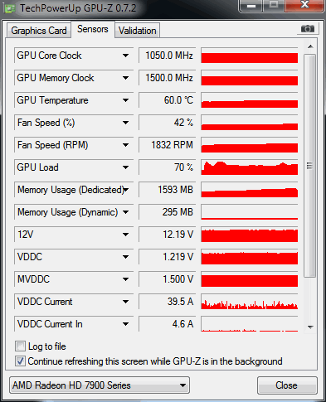Viewport: 326px width, 402px height.
Task: Click the scrollbar down arrow
Action: pyautogui.click(x=310, y=327)
